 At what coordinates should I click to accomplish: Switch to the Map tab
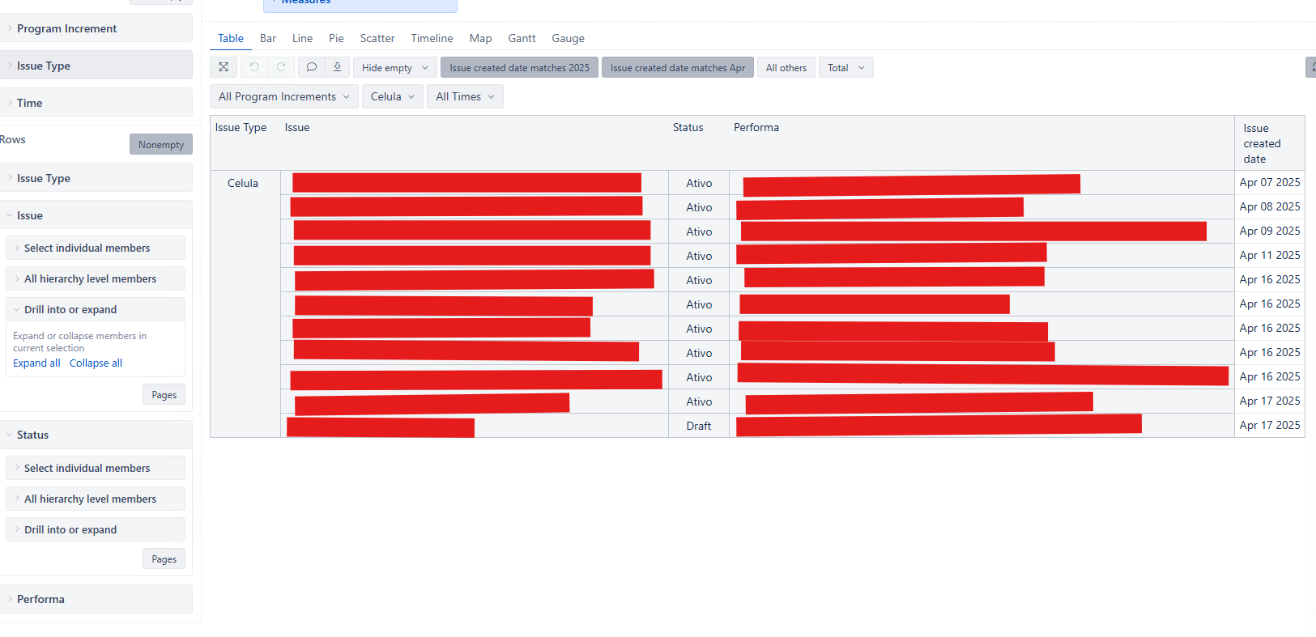[480, 38]
